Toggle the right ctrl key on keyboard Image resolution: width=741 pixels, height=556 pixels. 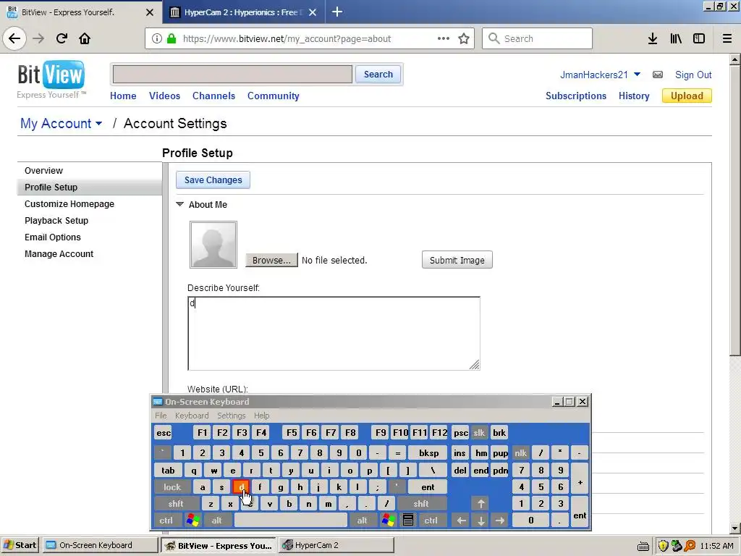[x=431, y=520]
